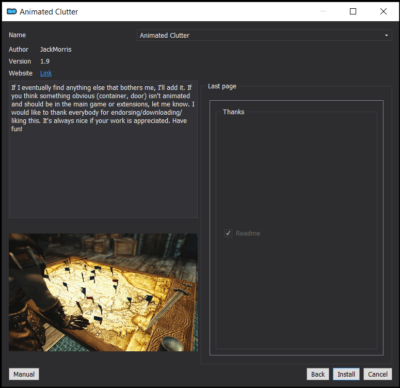Minimize the installer window
Image resolution: width=400 pixels, height=388 pixels.
pos(323,11)
